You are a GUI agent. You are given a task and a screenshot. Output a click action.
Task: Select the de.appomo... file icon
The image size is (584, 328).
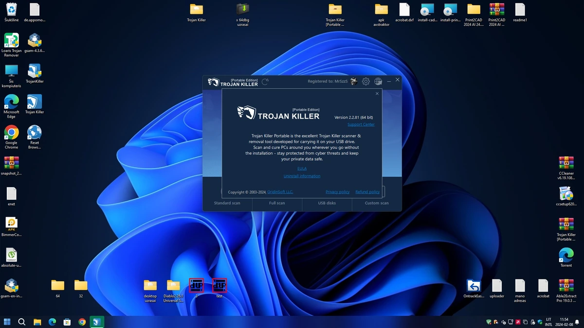coord(35,13)
